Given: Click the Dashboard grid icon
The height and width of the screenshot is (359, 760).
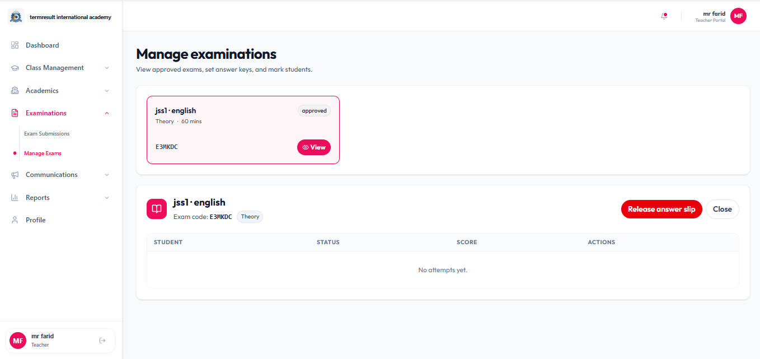Looking at the screenshot, I should [15, 45].
